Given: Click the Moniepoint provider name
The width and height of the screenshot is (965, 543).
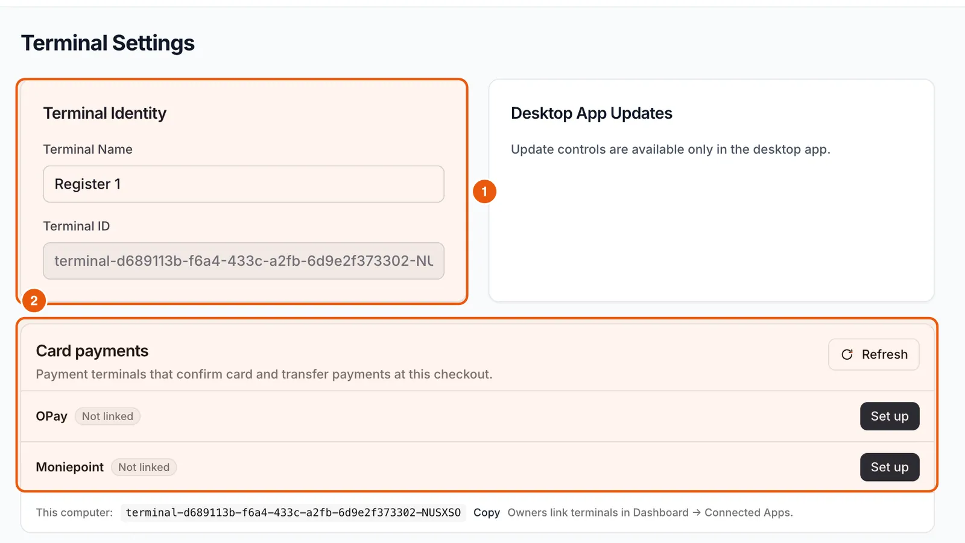Looking at the screenshot, I should click(70, 467).
